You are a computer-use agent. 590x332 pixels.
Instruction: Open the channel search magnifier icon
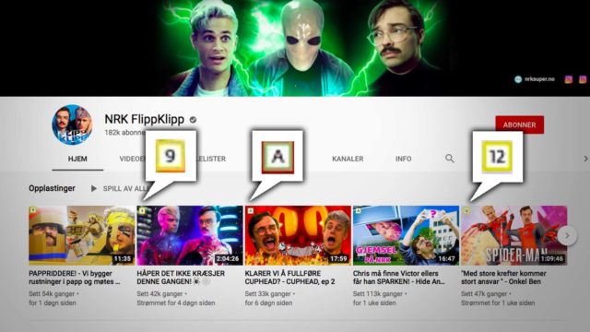click(x=450, y=159)
